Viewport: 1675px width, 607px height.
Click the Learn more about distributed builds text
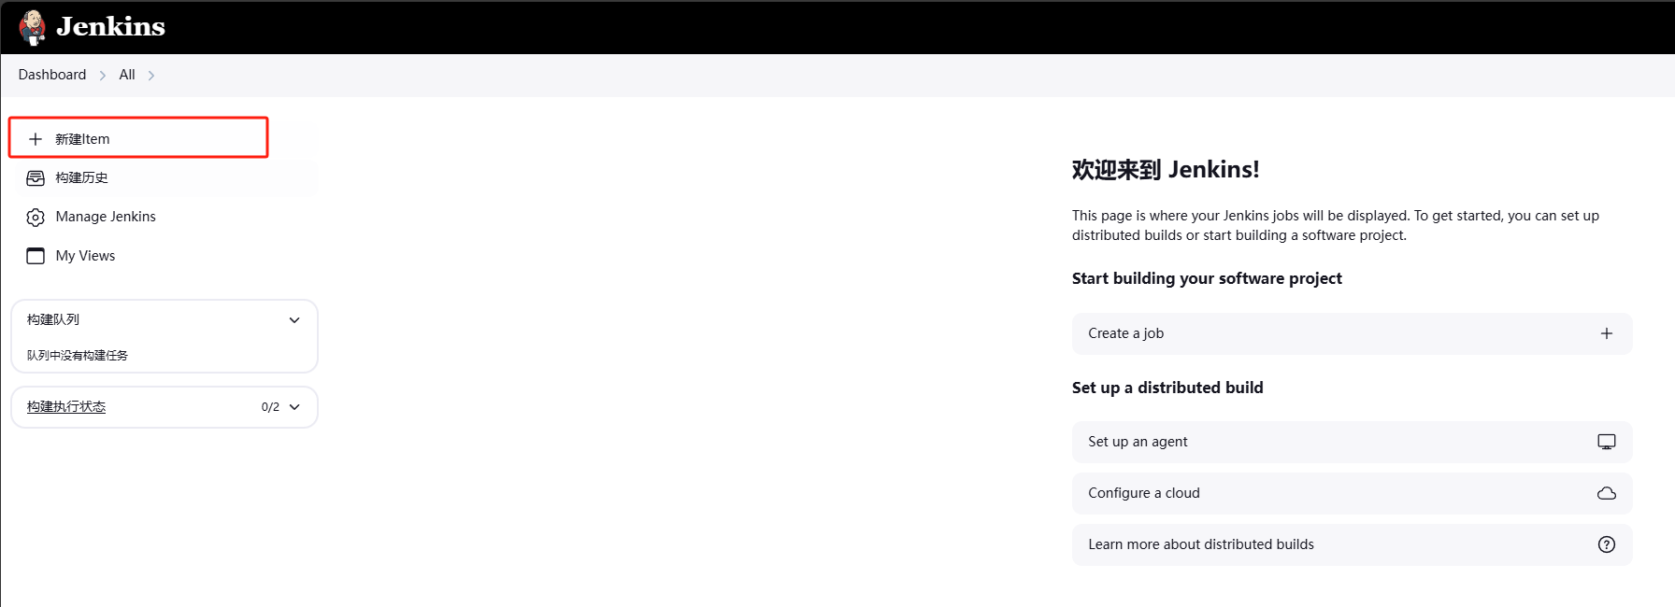(1200, 544)
